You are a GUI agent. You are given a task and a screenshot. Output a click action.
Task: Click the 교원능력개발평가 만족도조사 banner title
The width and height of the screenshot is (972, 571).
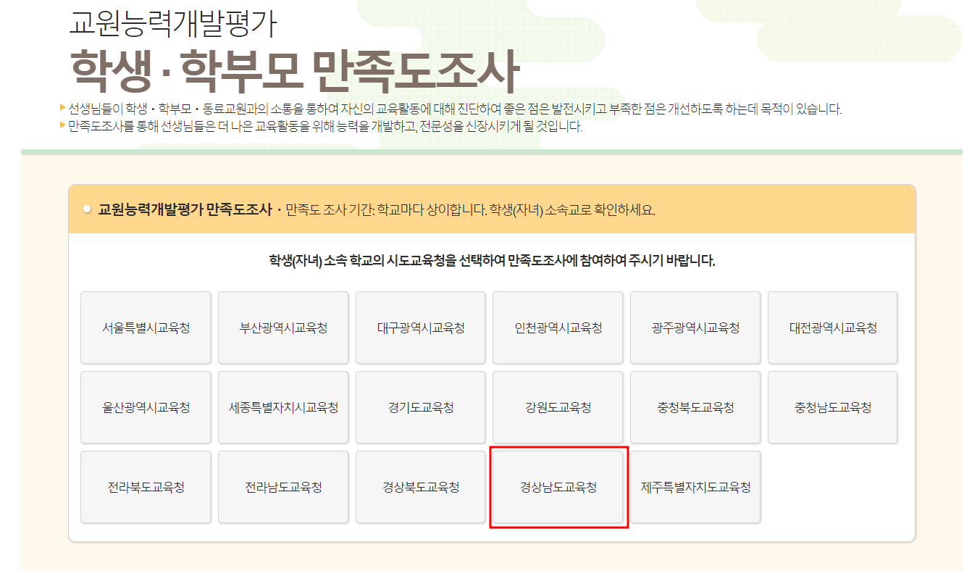coord(185,210)
